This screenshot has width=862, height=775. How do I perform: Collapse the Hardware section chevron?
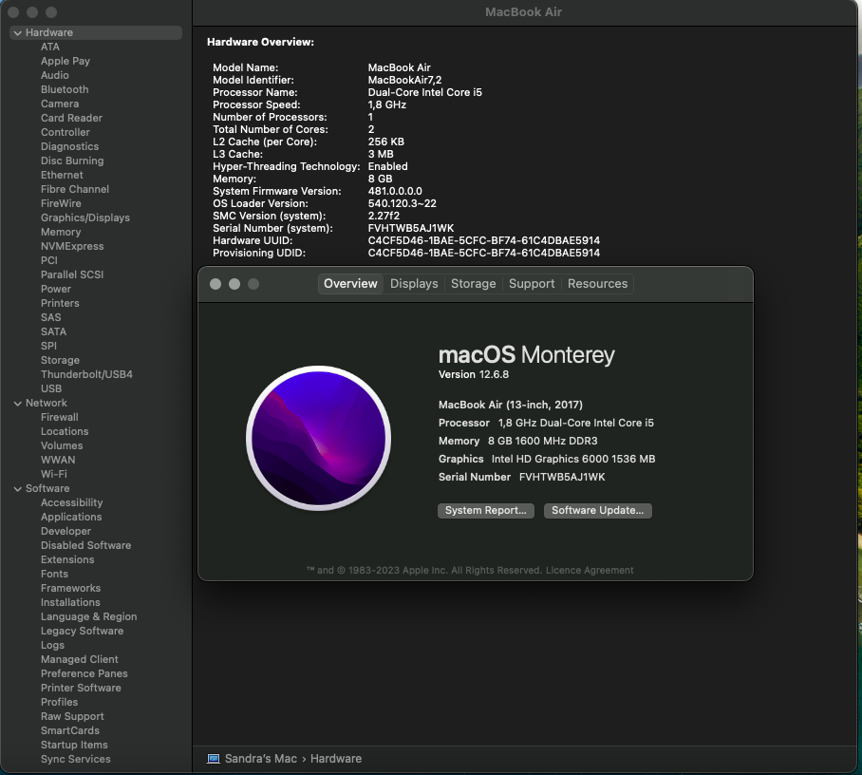(18, 33)
